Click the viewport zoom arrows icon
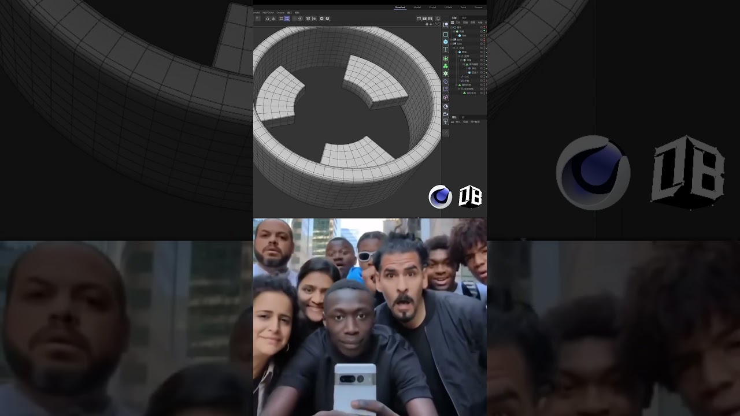740x416 pixels. pyautogui.click(x=431, y=24)
